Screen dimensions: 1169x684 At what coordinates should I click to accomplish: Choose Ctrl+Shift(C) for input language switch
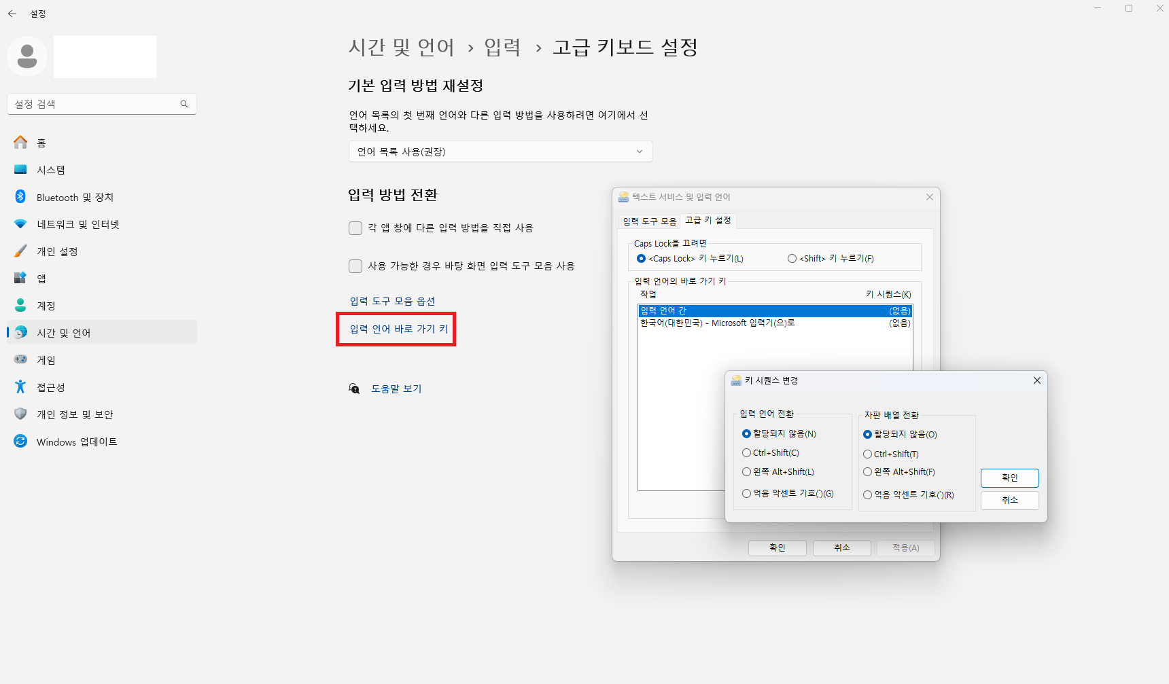[746, 453]
